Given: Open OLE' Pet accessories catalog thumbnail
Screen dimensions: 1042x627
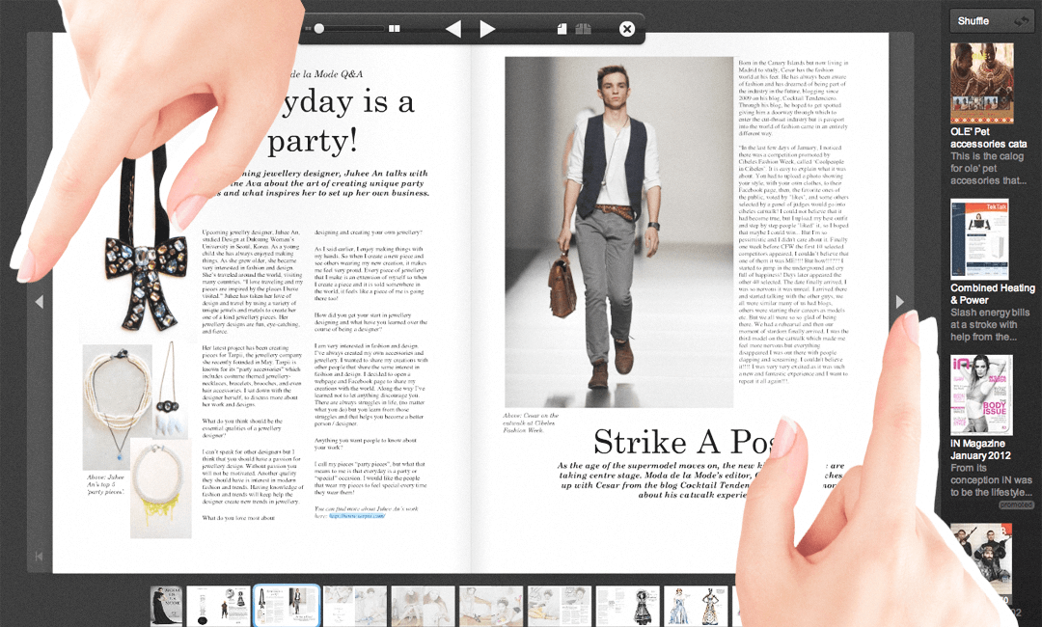Looking at the screenshot, I should point(982,83).
